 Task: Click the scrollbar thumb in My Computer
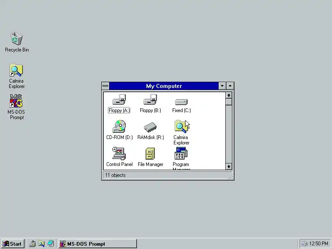pos(229,102)
